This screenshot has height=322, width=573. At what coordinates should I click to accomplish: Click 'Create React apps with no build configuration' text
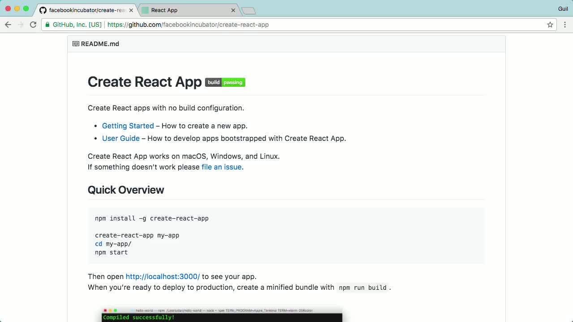(166, 108)
